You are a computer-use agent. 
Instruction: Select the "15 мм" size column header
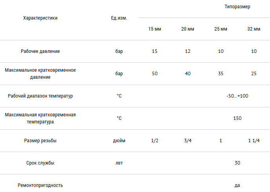155,29
